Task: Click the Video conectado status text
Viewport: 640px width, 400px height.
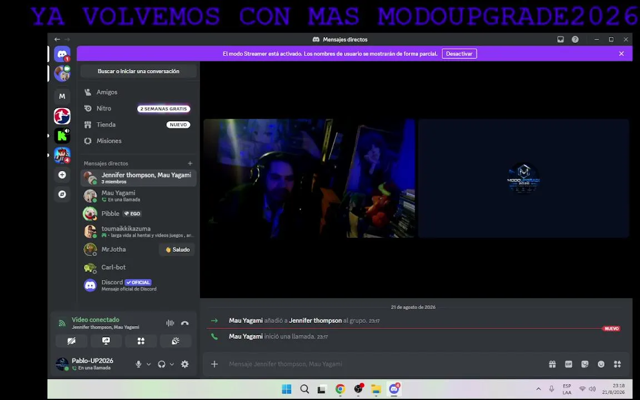Action: [x=96, y=319]
